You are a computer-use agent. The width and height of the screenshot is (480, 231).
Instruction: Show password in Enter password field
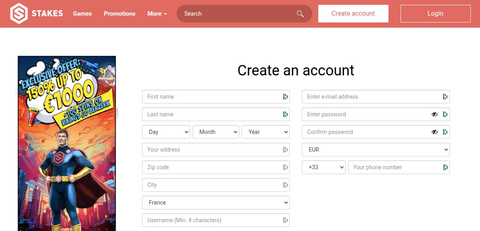point(435,114)
